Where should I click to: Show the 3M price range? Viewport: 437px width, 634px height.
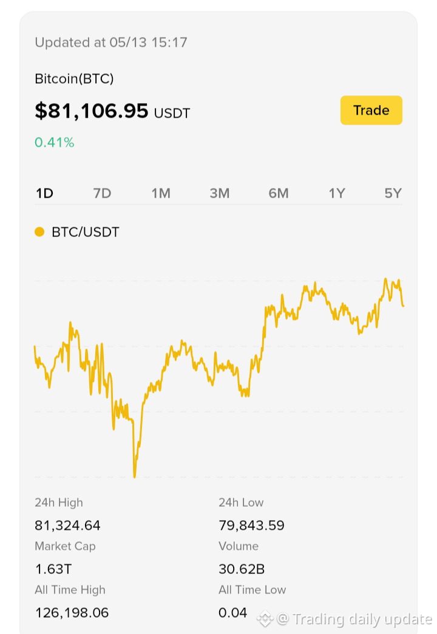(220, 193)
